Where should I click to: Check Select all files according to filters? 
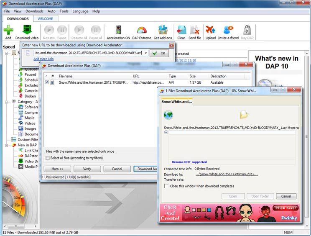(48, 158)
